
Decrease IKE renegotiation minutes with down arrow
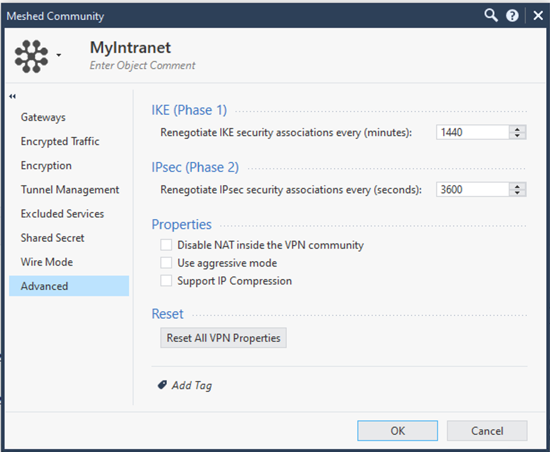pyautogui.click(x=517, y=136)
